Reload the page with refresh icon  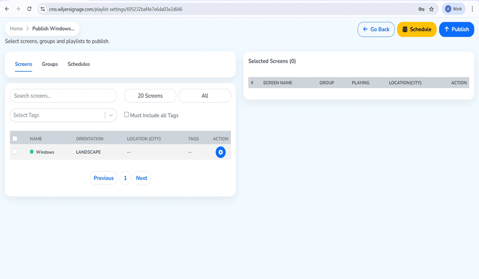click(29, 9)
